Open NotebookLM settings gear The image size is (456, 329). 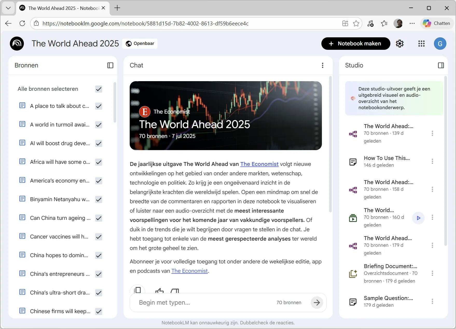pos(400,44)
